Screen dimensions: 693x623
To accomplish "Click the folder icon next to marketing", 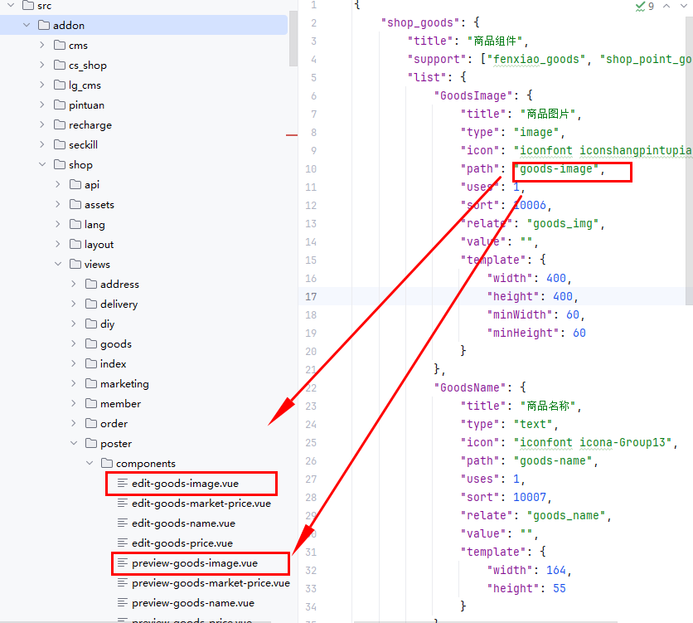I will 91,384.
